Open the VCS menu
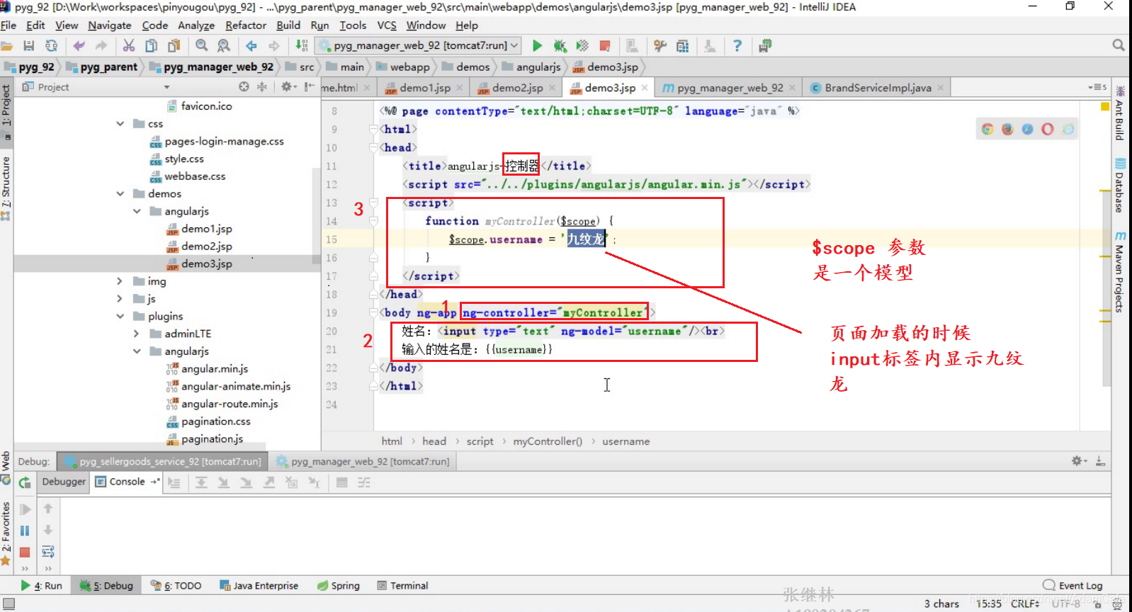Image resolution: width=1132 pixels, height=612 pixels. 387,25
